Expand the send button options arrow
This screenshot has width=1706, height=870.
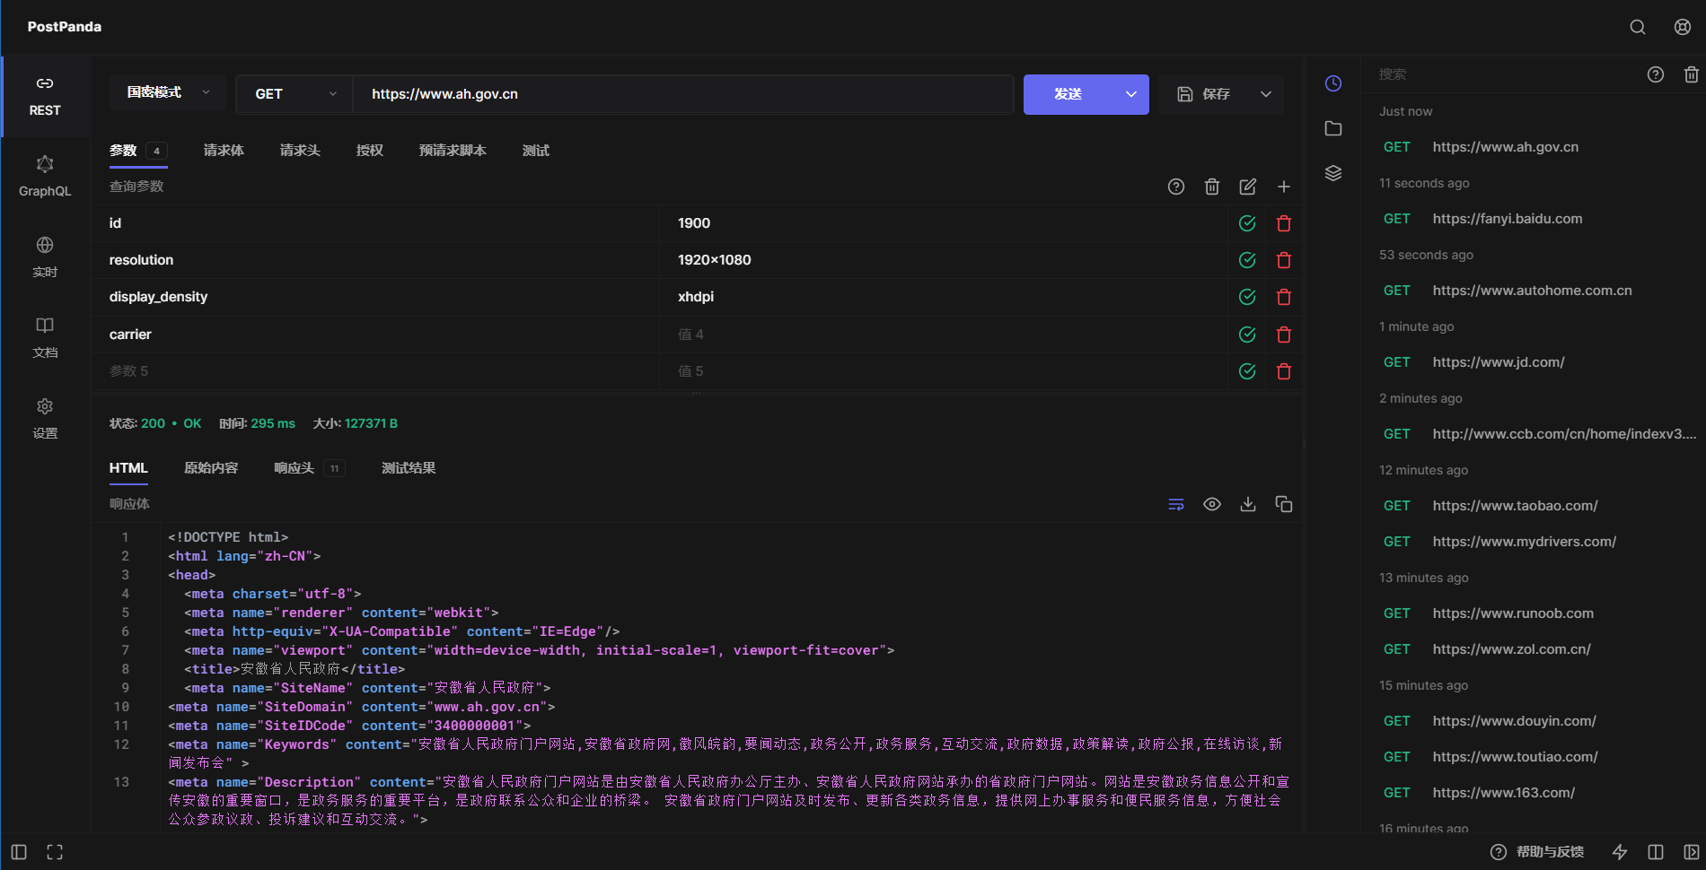coord(1131,94)
